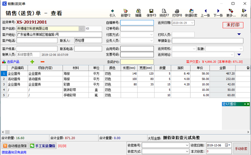The height and width of the screenshot is (155, 251).
Task: Click the 自动推送微信 button
Action: (x=15, y=146)
